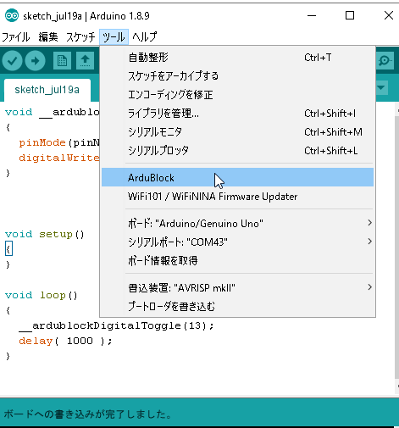Click the status message ボードへの書き込みが完了しました。
The height and width of the screenshot is (428, 399).
[x=88, y=414]
